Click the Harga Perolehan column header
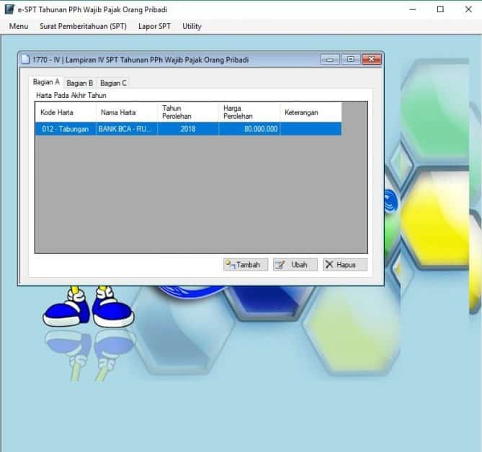482x452 pixels. pyautogui.click(x=249, y=112)
